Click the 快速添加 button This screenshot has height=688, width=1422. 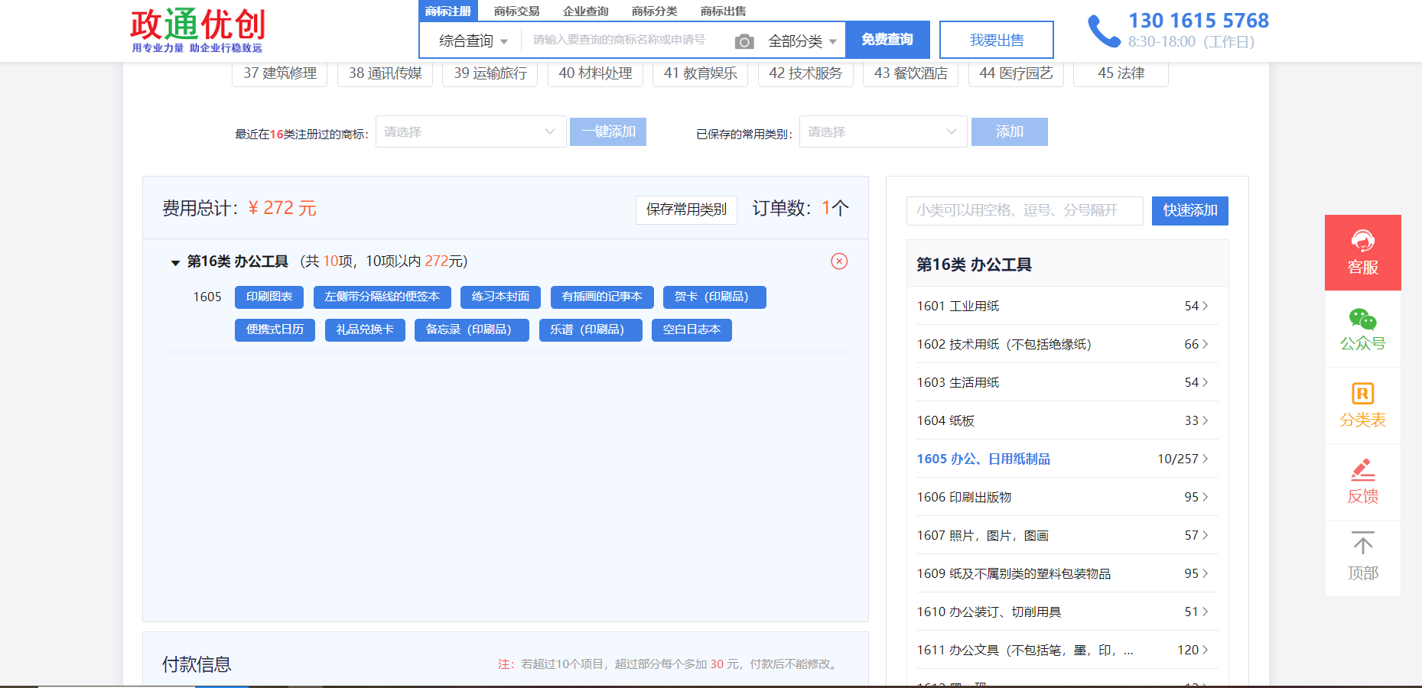pyautogui.click(x=1190, y=210)
